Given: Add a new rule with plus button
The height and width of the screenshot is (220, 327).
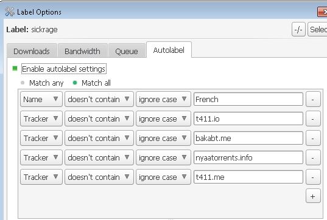Looking at the screenshot, I should [x=313, y=196].
